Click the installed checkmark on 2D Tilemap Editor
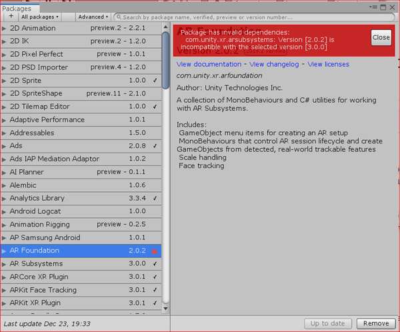The width and height of the screenshot is (400, 332). (x=155, y=107)
